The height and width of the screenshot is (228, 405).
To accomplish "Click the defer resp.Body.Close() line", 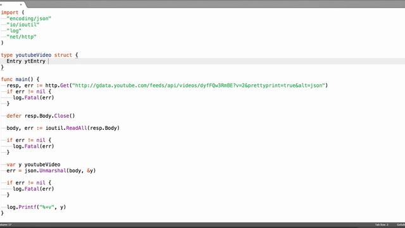I will coord(40,116).
